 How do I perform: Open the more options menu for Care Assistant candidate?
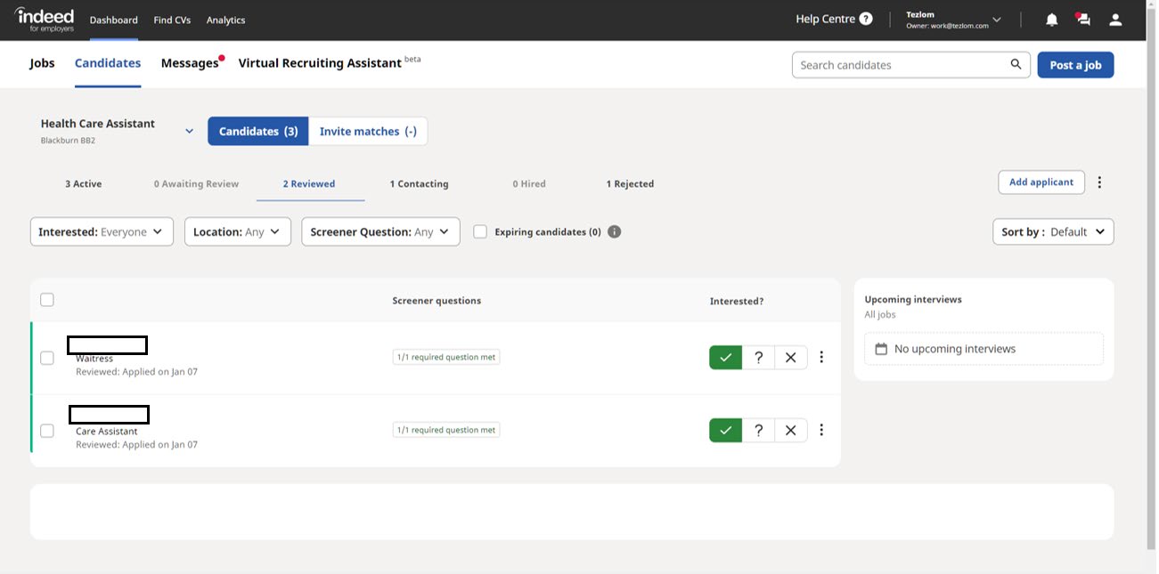[x=821, y=431]
